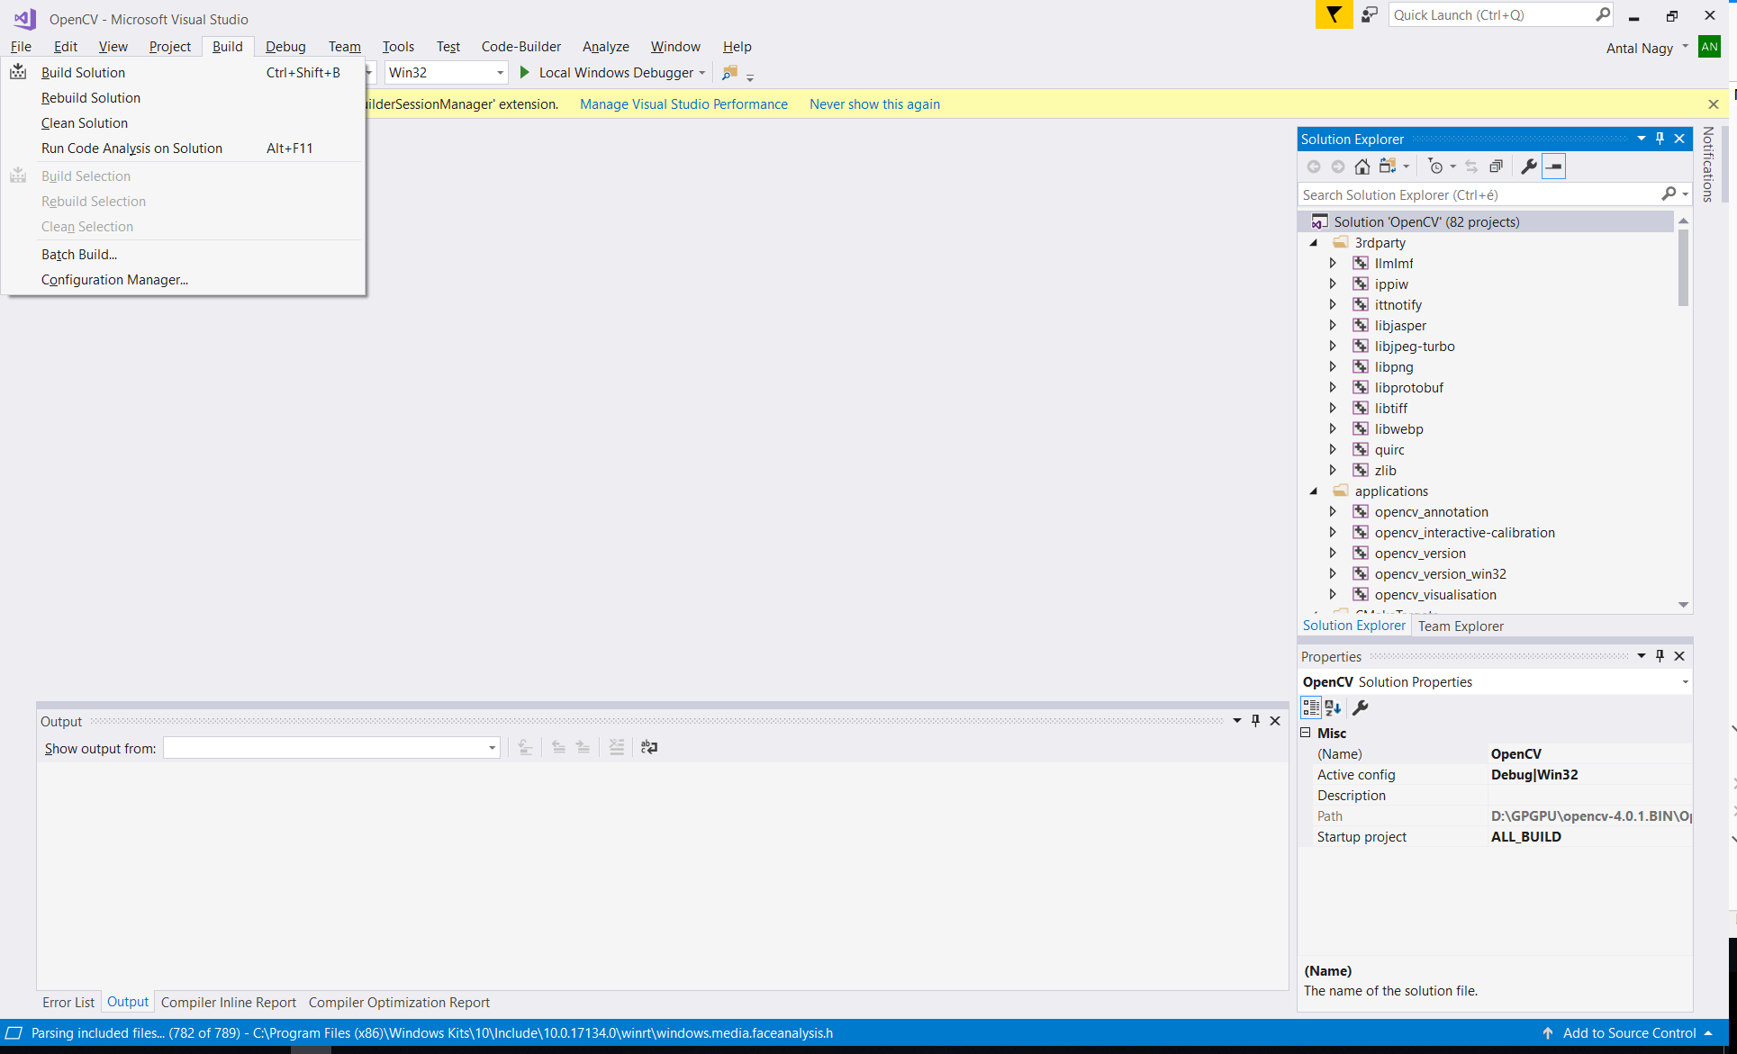
Task: Pin the Solution Explorer panel
Action: coord(1660,139)
